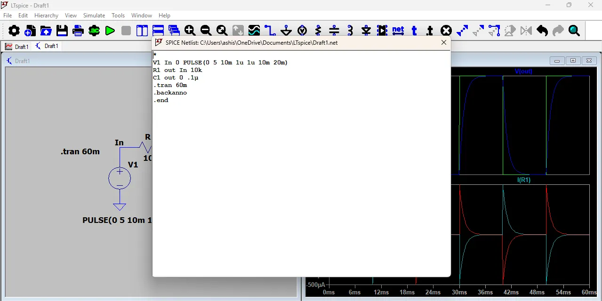This screenshot has width=602, height=301.
Task: Open the Tools menu
Action: click(118, 16)
